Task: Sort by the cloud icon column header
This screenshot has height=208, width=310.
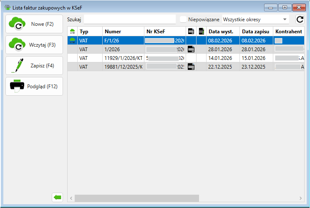Action: click(73, 32)
